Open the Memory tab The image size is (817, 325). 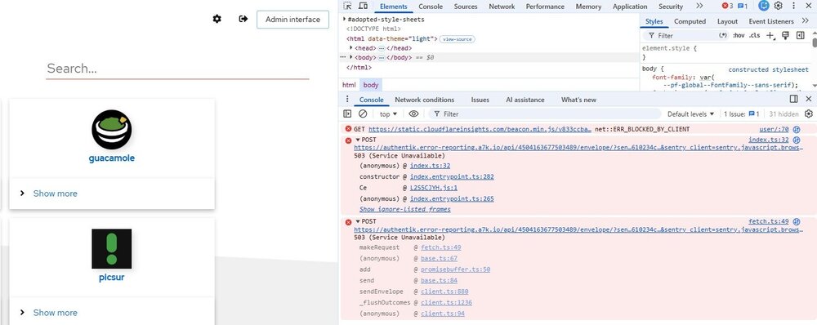588,7
